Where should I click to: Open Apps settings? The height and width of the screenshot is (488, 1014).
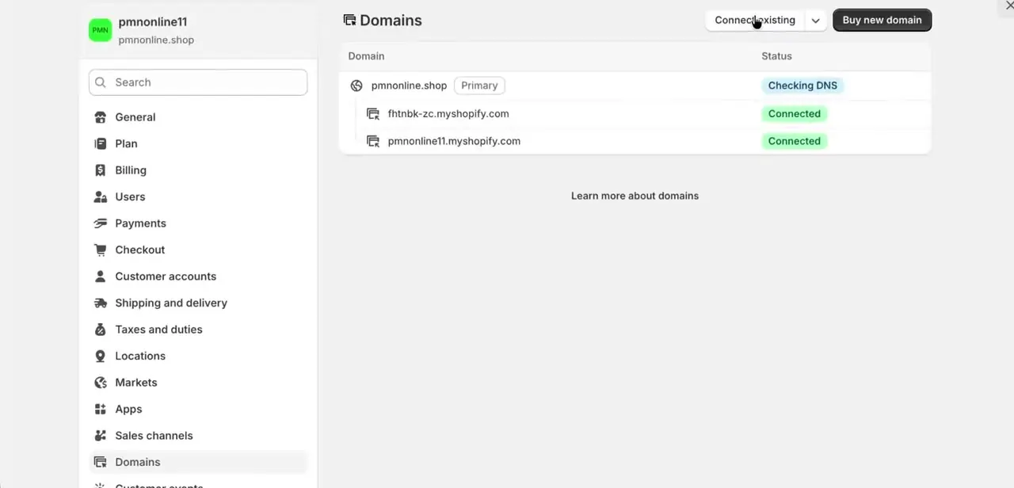tap(128, 409)
